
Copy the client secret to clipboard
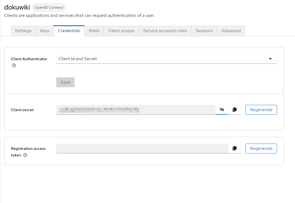[x=235, y=110]
